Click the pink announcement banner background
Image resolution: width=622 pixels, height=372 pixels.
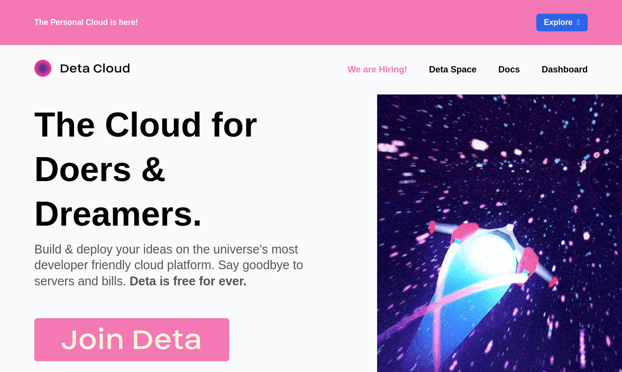tap(311, 23)
